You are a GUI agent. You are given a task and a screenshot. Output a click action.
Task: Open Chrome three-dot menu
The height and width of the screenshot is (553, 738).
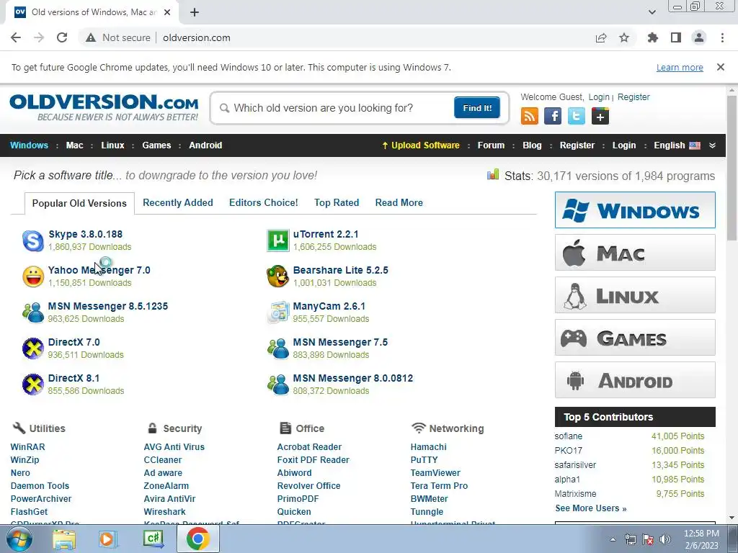click(722, 37)
